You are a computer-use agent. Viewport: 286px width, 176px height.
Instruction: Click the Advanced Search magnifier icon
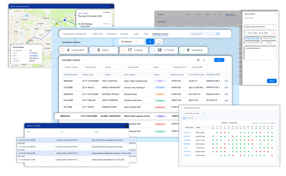point(218,34)
